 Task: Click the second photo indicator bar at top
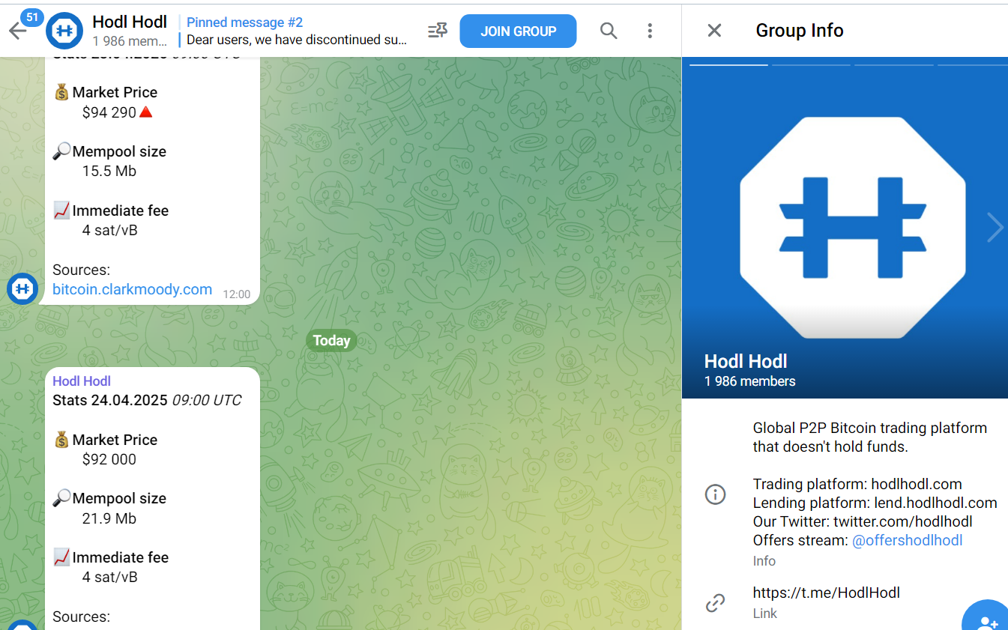pos(811,64)
